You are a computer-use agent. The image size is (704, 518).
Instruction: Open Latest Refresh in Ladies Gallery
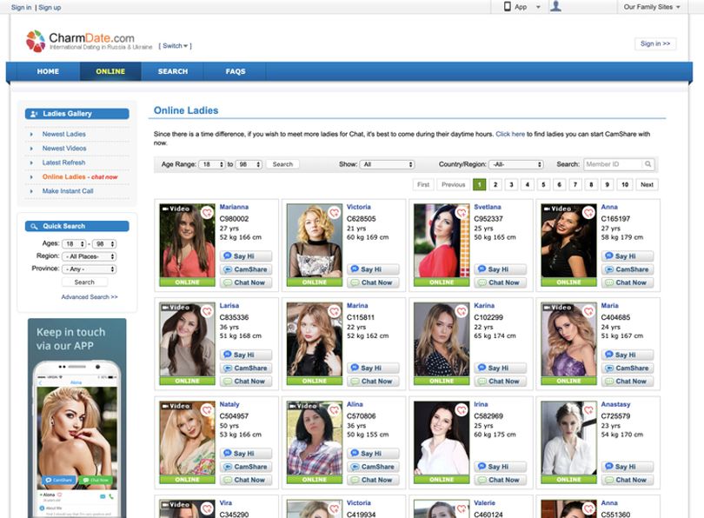(63, 163)
